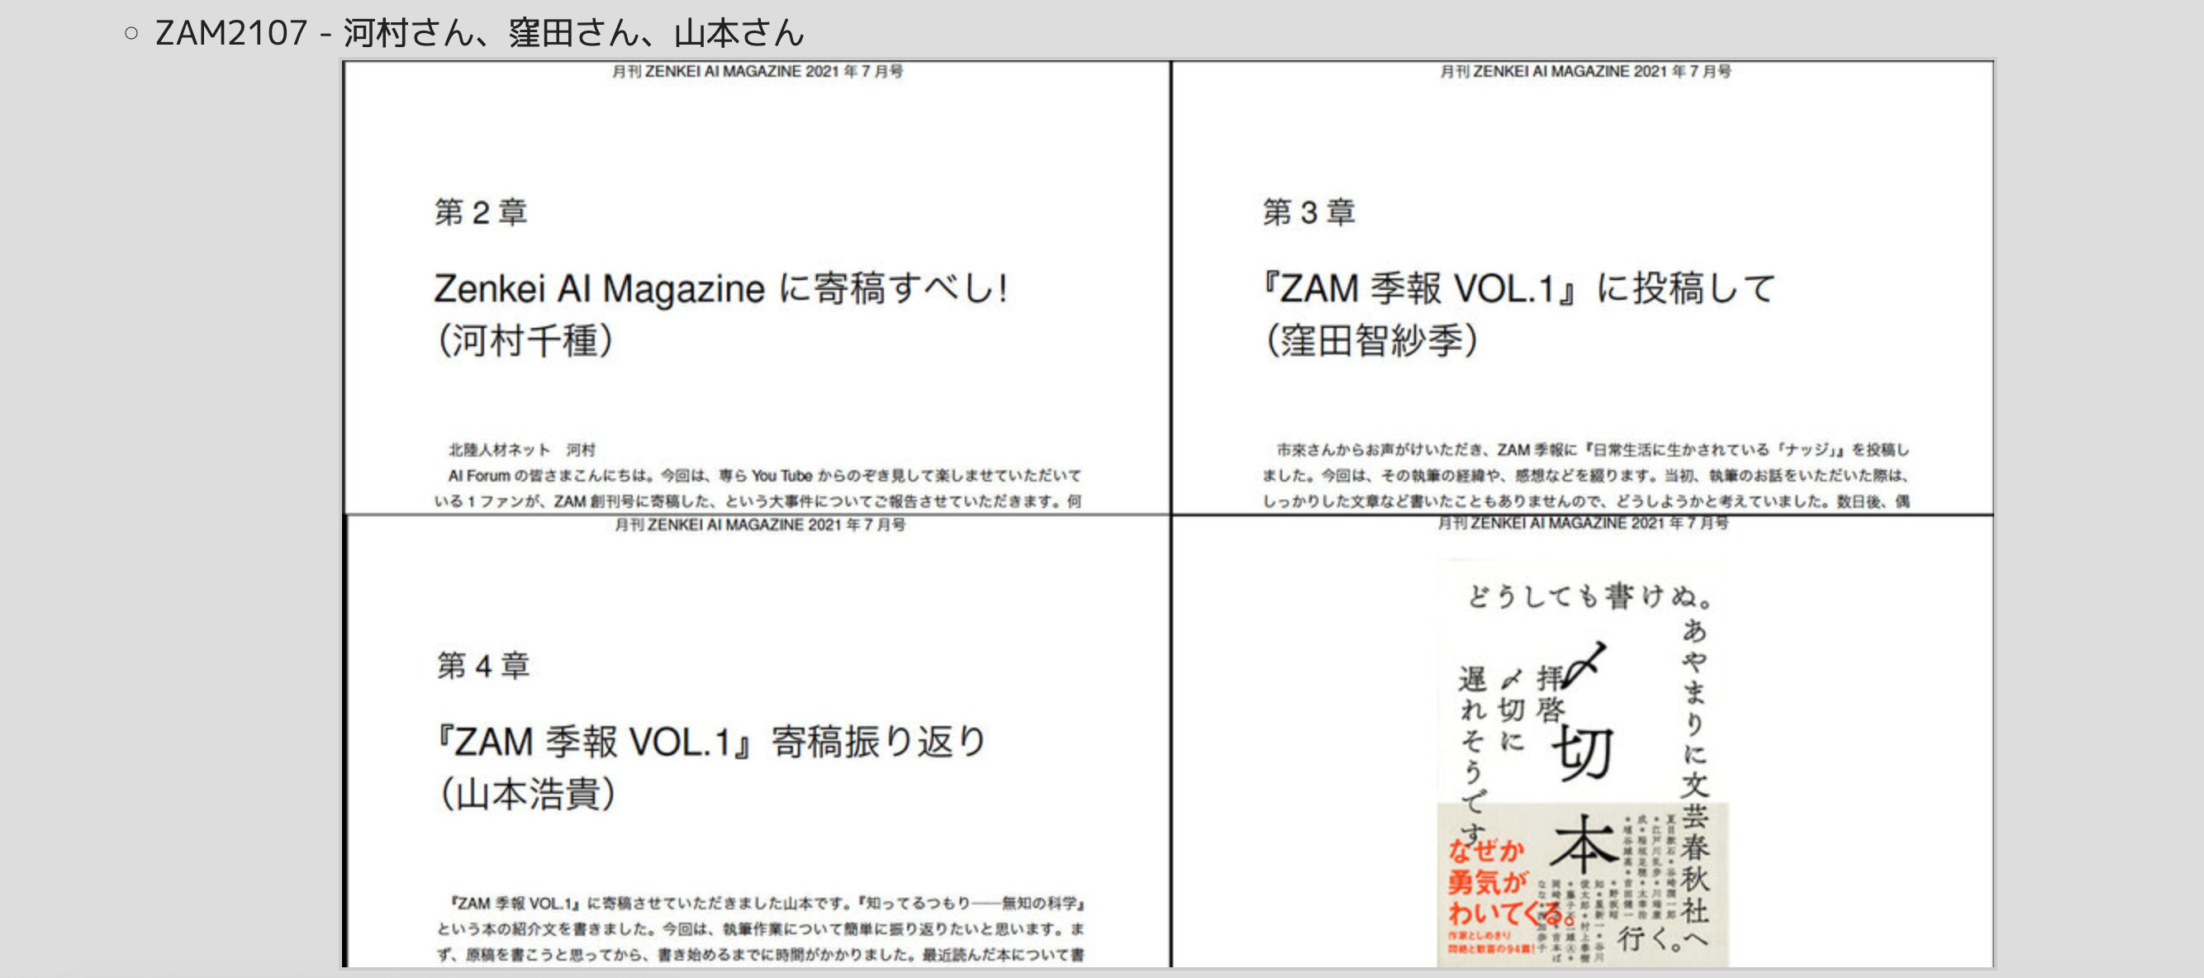The image size is (2204, 978).
Task: Click the title 『ZAM 季報 VOL.1』に投稿して
Action: [1518, 288]
